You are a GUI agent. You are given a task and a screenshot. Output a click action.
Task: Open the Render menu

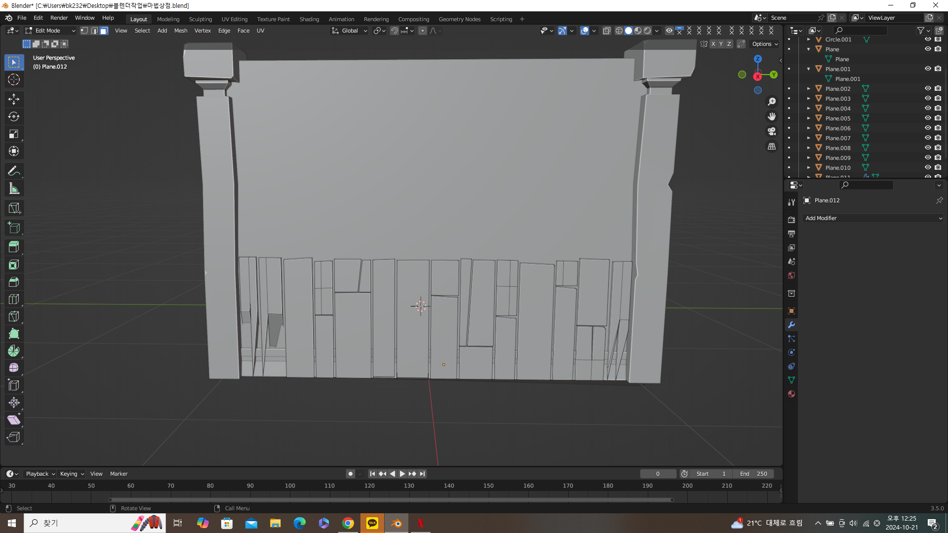point(59,18)
